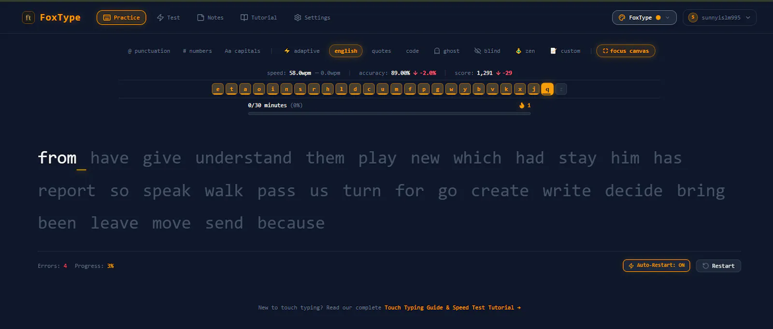Enable blind mode

click(487, 51)
